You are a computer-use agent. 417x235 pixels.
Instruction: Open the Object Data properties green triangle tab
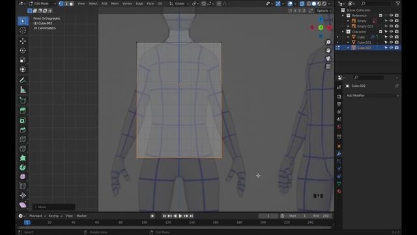(x=339, y=184)
